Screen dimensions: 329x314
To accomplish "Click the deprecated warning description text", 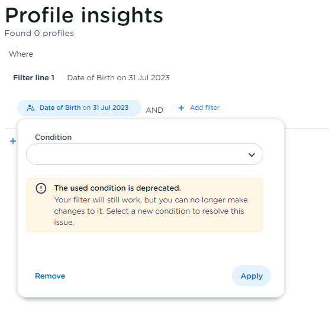I will point(151,211).
